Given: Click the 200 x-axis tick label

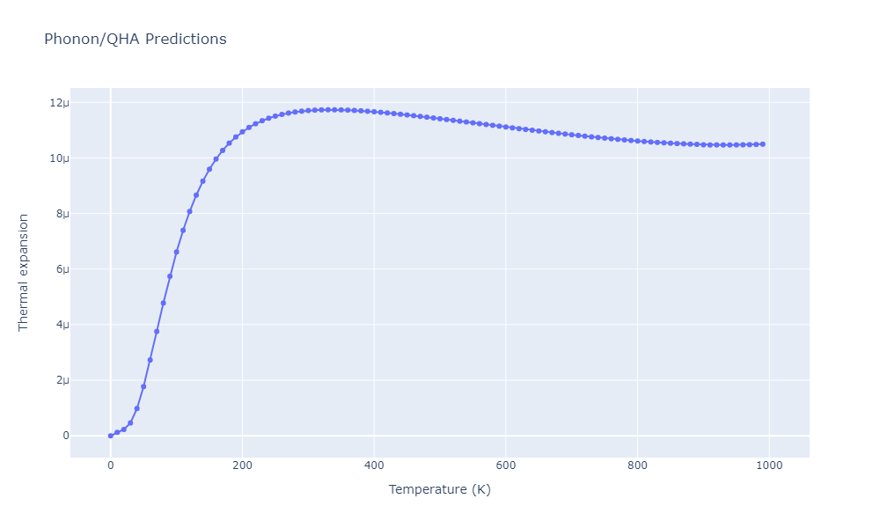Looking at the screenshot, I should (x=242, y=466).
